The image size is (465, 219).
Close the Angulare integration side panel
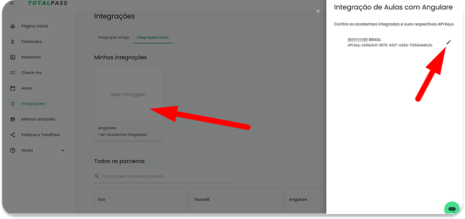tap(318, 11)
